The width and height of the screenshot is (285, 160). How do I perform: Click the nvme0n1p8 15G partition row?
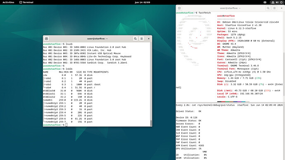[x=68, y=122]
